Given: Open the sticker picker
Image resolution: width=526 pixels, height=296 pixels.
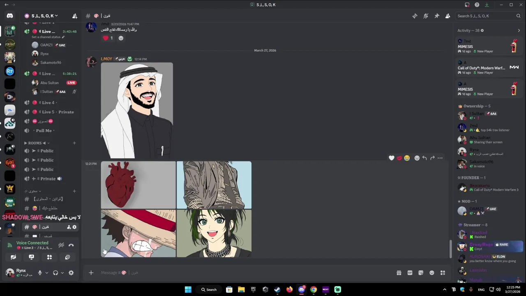Looking at the screenshot, I should point(421,273).
